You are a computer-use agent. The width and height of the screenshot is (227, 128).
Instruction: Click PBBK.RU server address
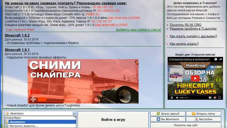(93, 14)
